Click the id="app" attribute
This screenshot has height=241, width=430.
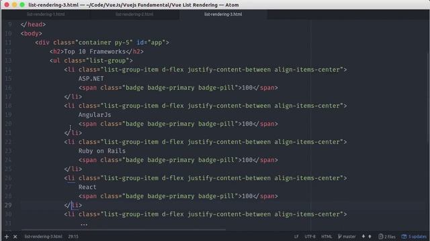[x=151, y=43]
